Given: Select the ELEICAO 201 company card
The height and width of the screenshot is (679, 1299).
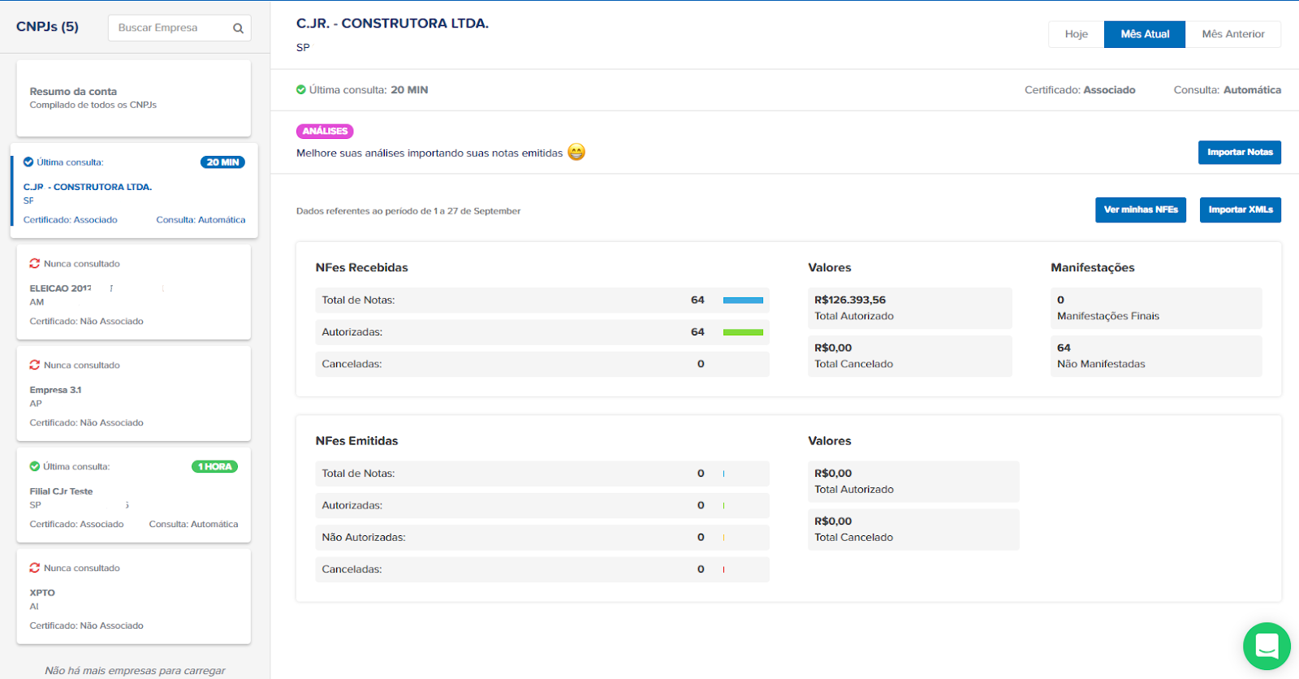Looking at the screenshot, I should click(x=134, y=292).
